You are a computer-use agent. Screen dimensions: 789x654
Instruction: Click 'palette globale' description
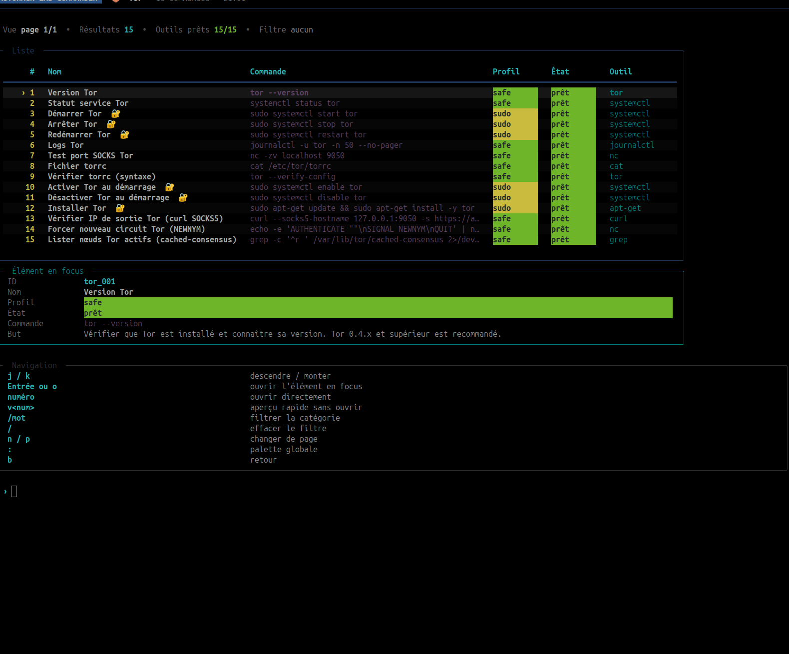coord(284,449)
